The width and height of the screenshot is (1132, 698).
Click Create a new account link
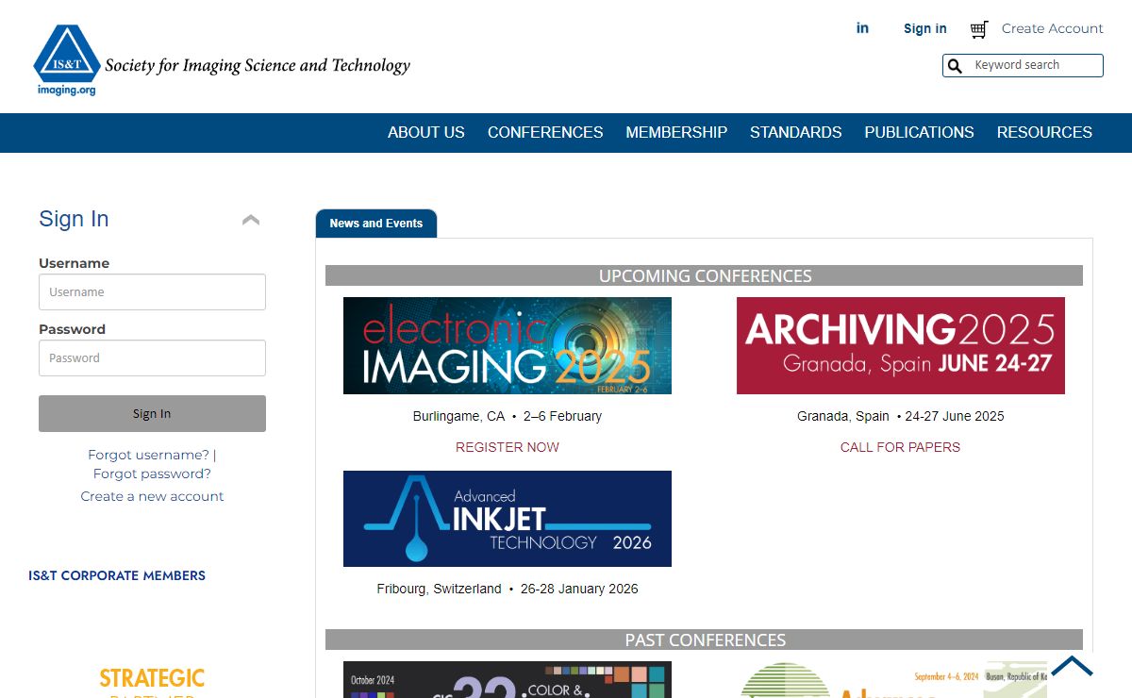click(152, 496)
